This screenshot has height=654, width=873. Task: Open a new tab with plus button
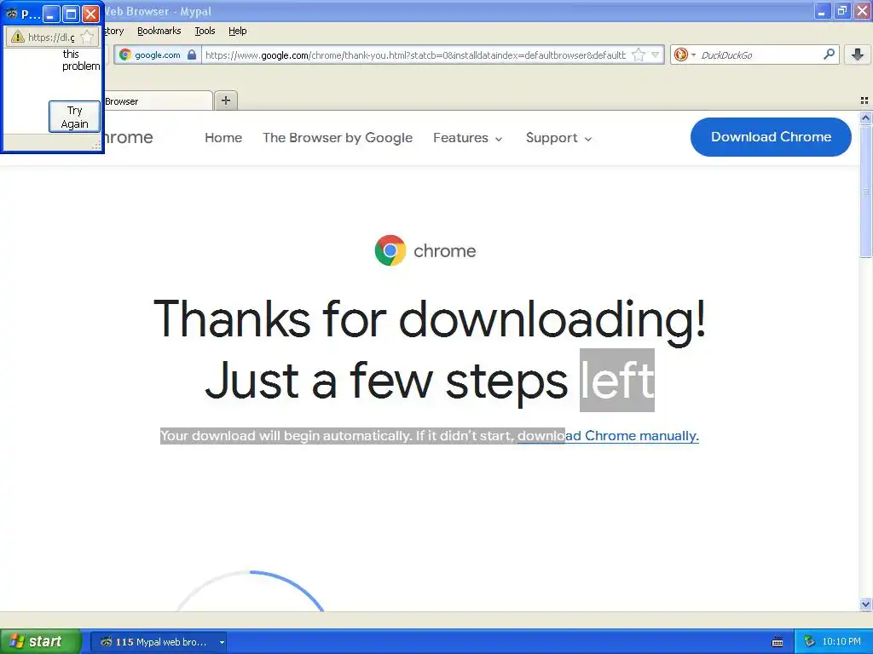pyautogui.click(x=225, y=100)
